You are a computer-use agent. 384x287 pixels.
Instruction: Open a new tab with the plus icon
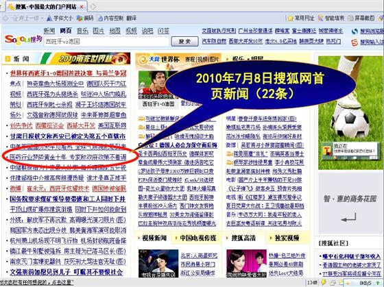click(x=93, y=7)
